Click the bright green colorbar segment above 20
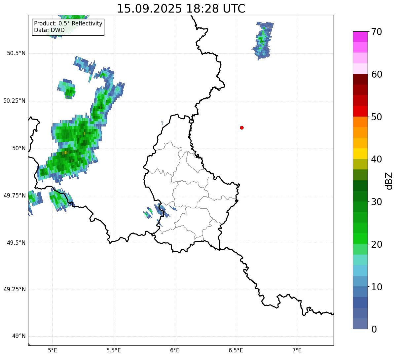The height and width of the screenshot is (357, 397). tap(360, 238)
